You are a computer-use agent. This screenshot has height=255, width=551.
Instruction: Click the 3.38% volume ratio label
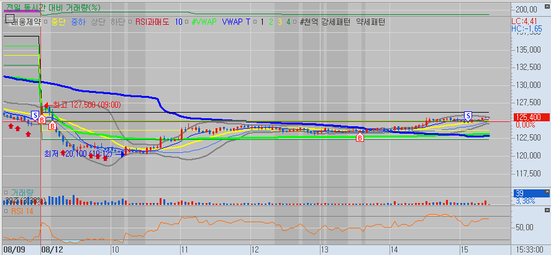click(x=526, y=201)
